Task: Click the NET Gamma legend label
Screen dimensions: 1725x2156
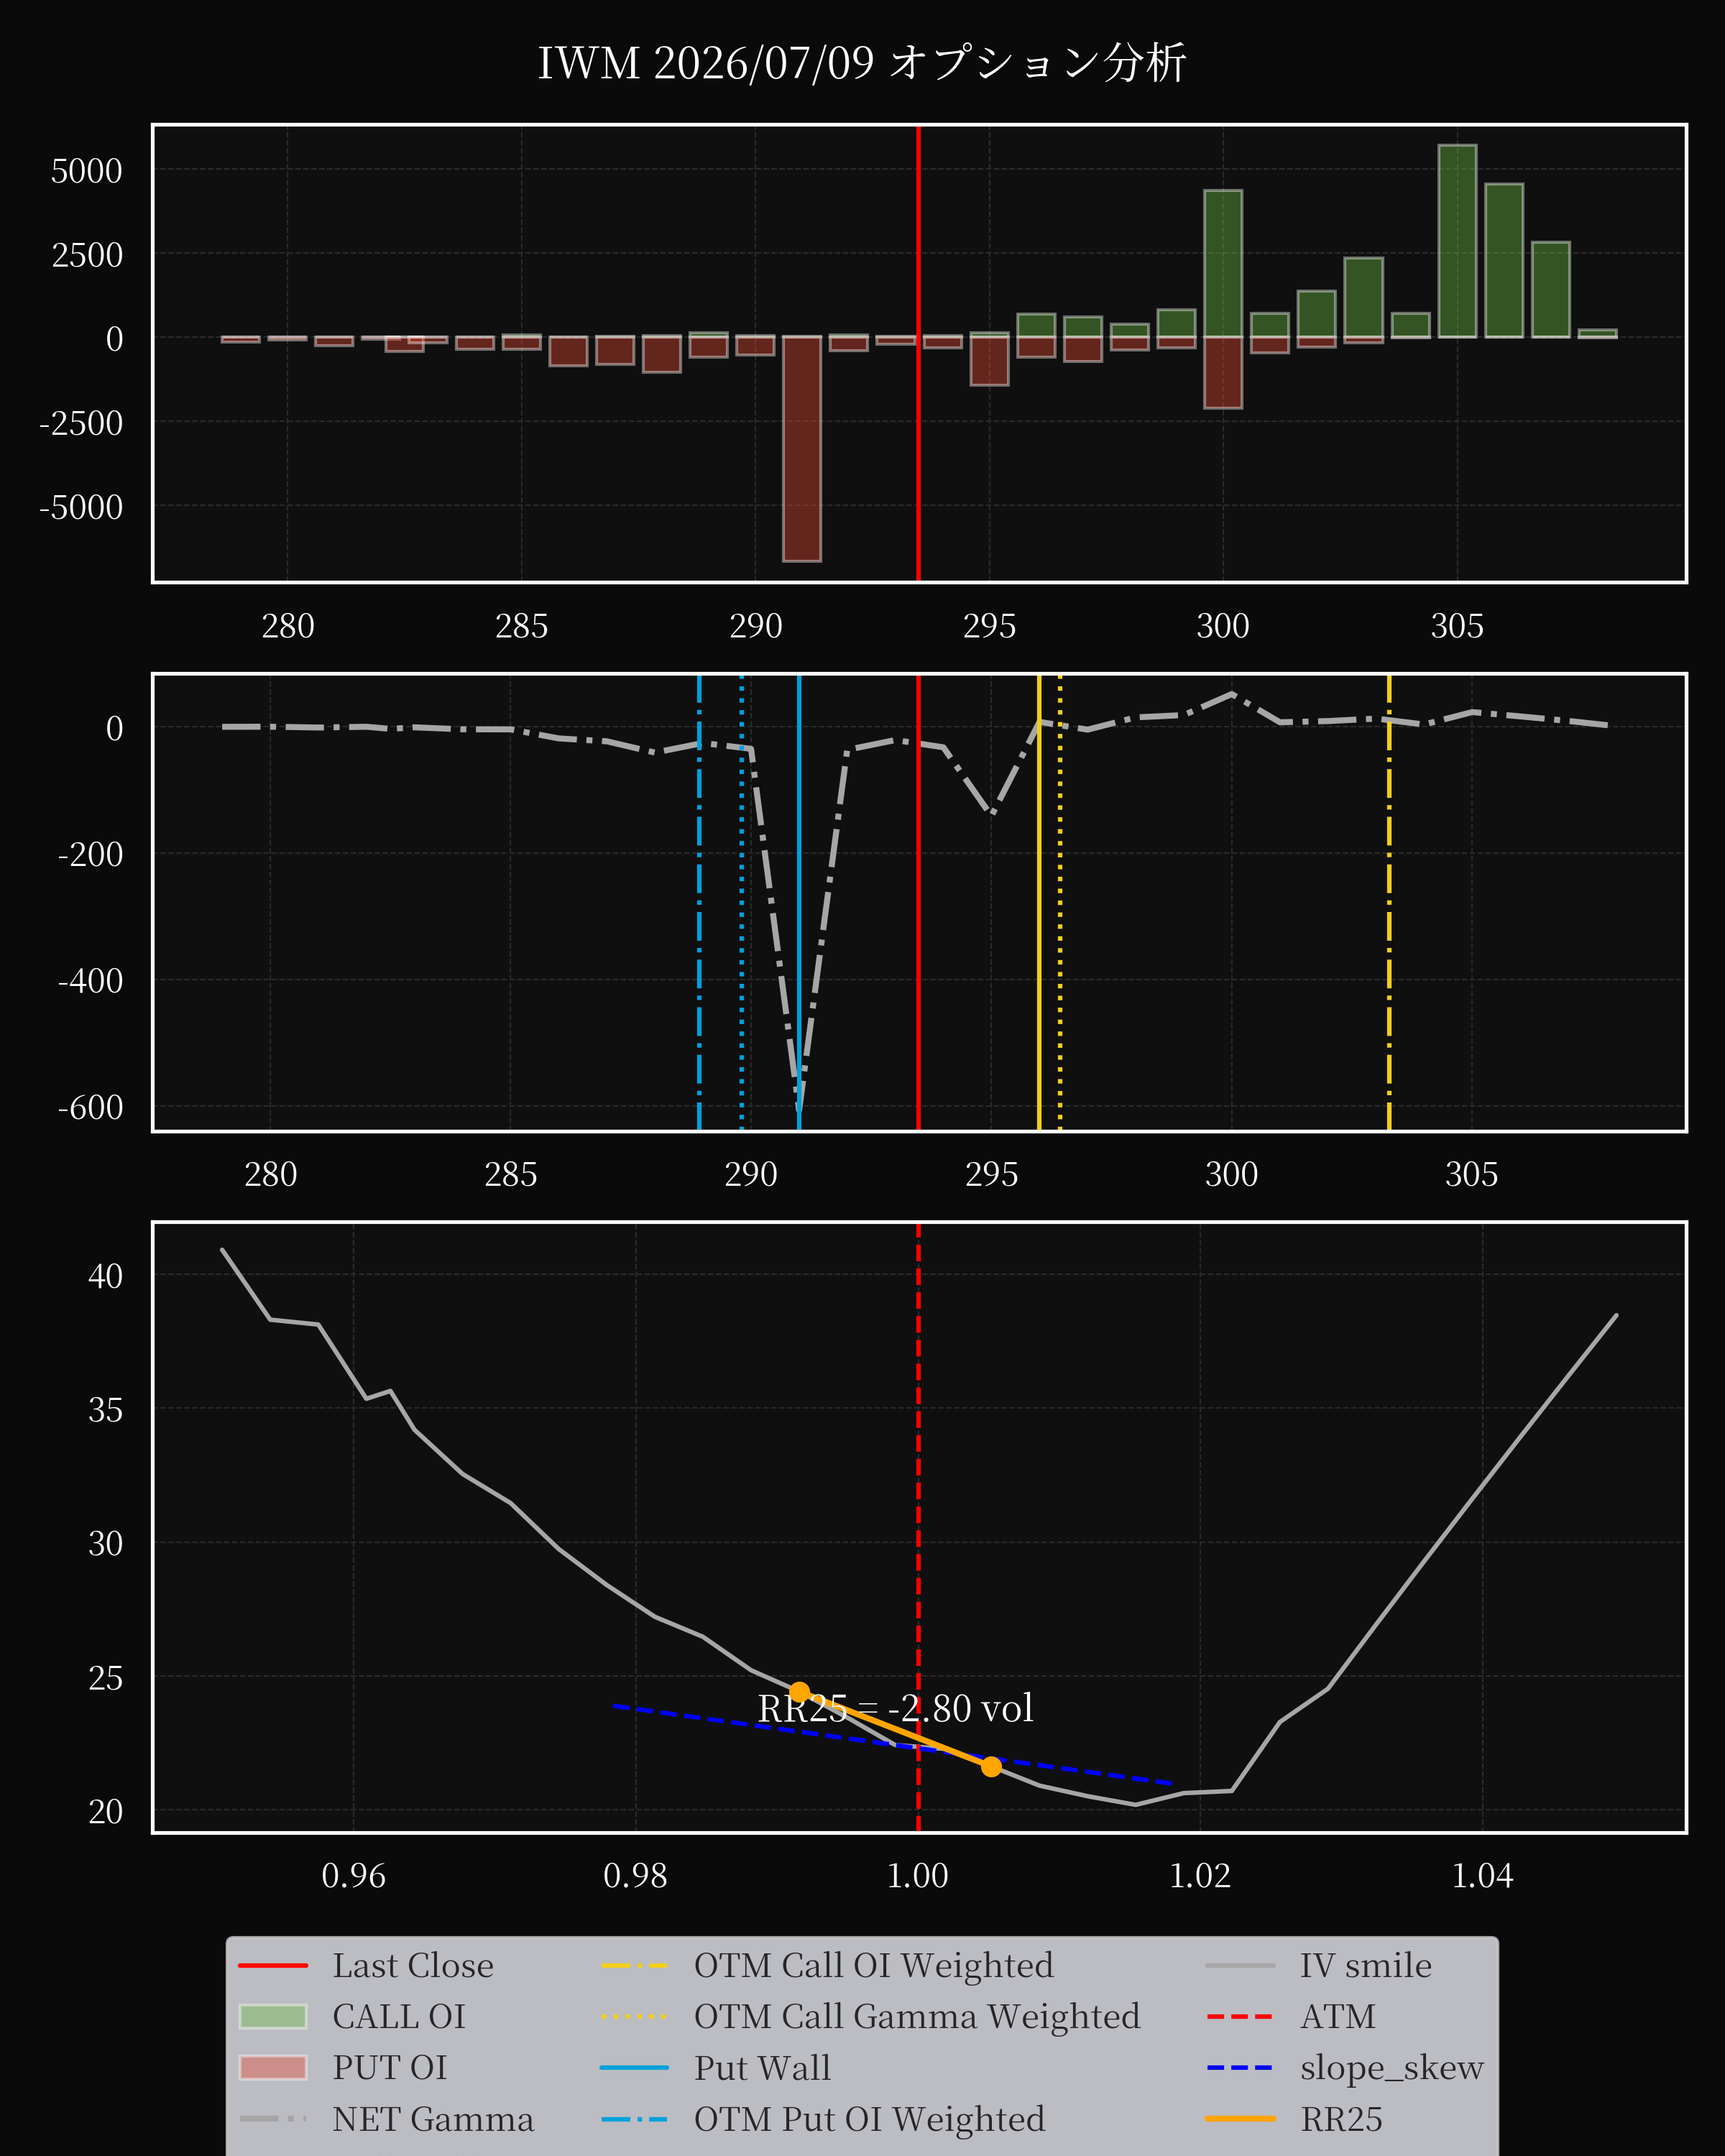Action: pyautogui.click(x=433, y=2119)
